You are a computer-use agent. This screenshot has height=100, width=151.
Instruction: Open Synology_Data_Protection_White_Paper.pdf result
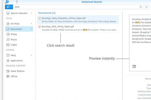click(x=78, y=20)
